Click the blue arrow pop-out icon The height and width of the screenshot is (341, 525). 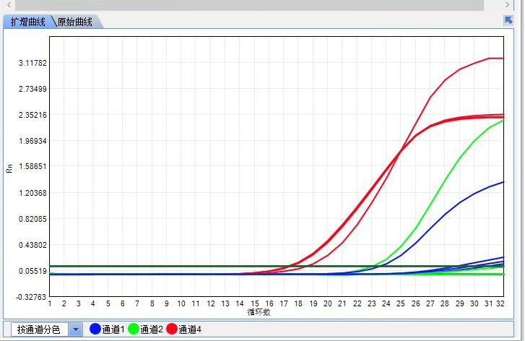[508, 20]
